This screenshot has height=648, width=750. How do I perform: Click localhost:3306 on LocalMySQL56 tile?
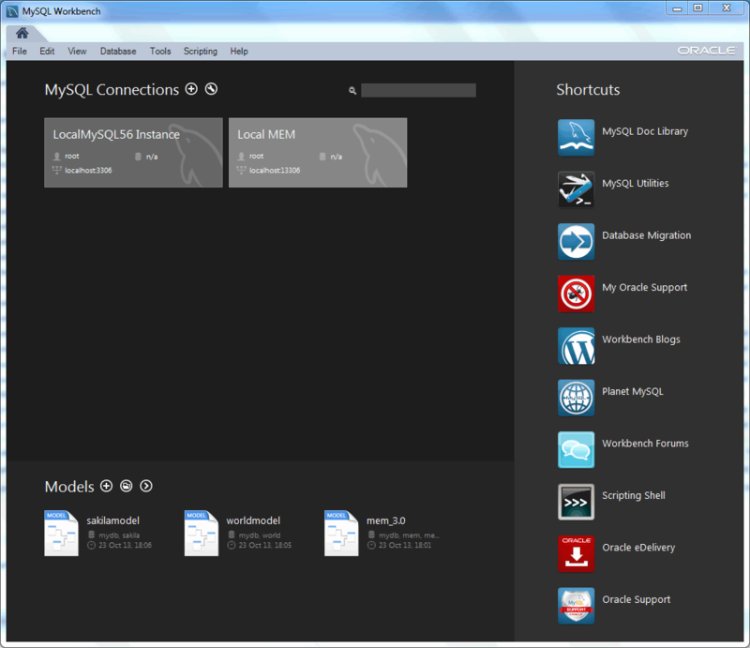pos(88,171)
